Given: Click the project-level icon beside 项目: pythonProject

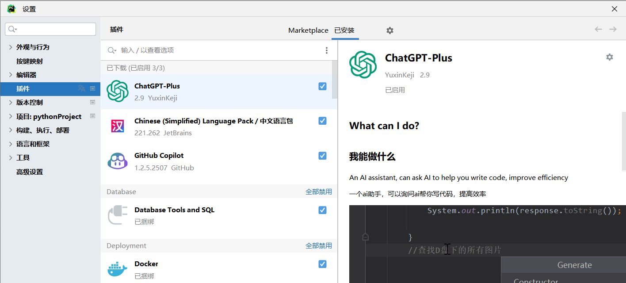Looking at the screenshot, I should [x=92, y=116].
